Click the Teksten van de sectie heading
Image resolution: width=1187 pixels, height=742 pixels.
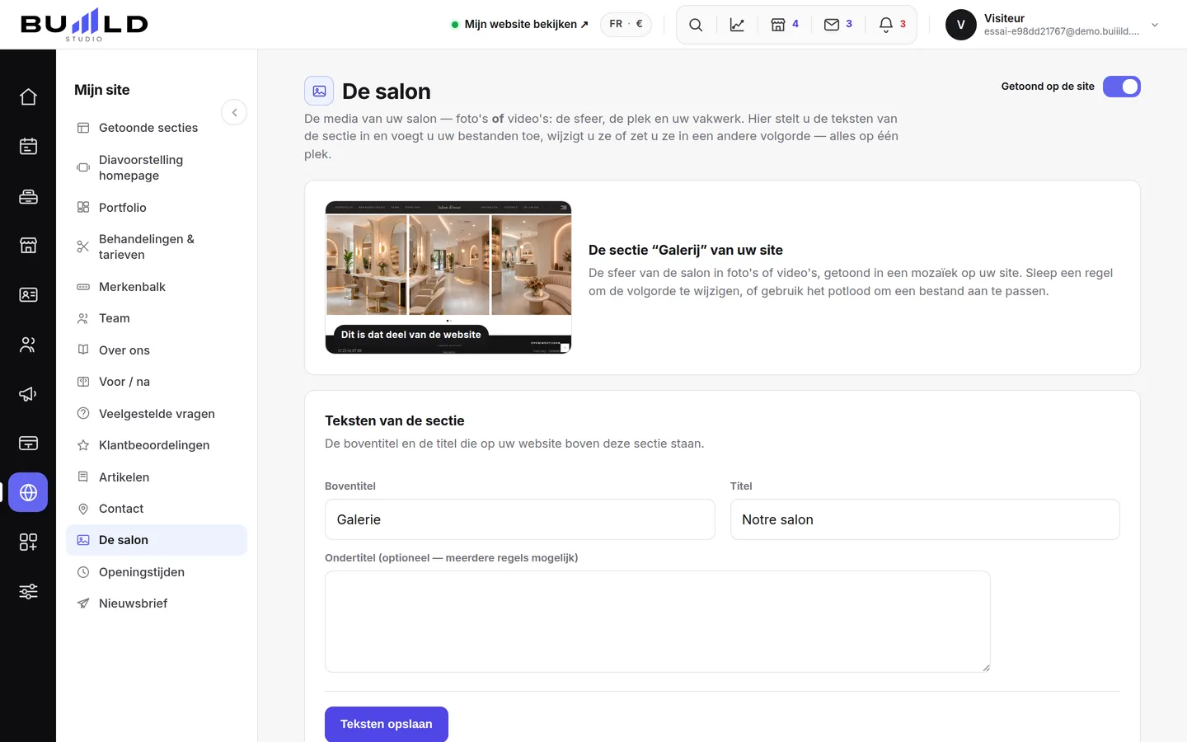(395, 420)
